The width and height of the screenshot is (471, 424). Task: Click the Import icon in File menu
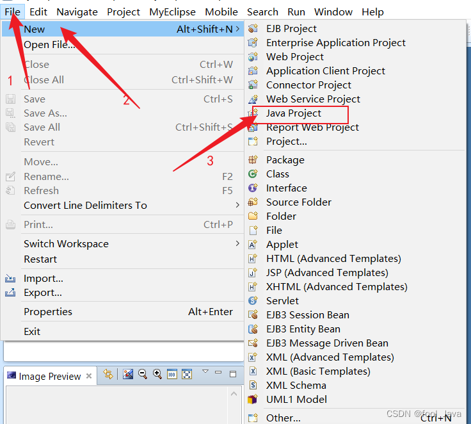(10, 279)
